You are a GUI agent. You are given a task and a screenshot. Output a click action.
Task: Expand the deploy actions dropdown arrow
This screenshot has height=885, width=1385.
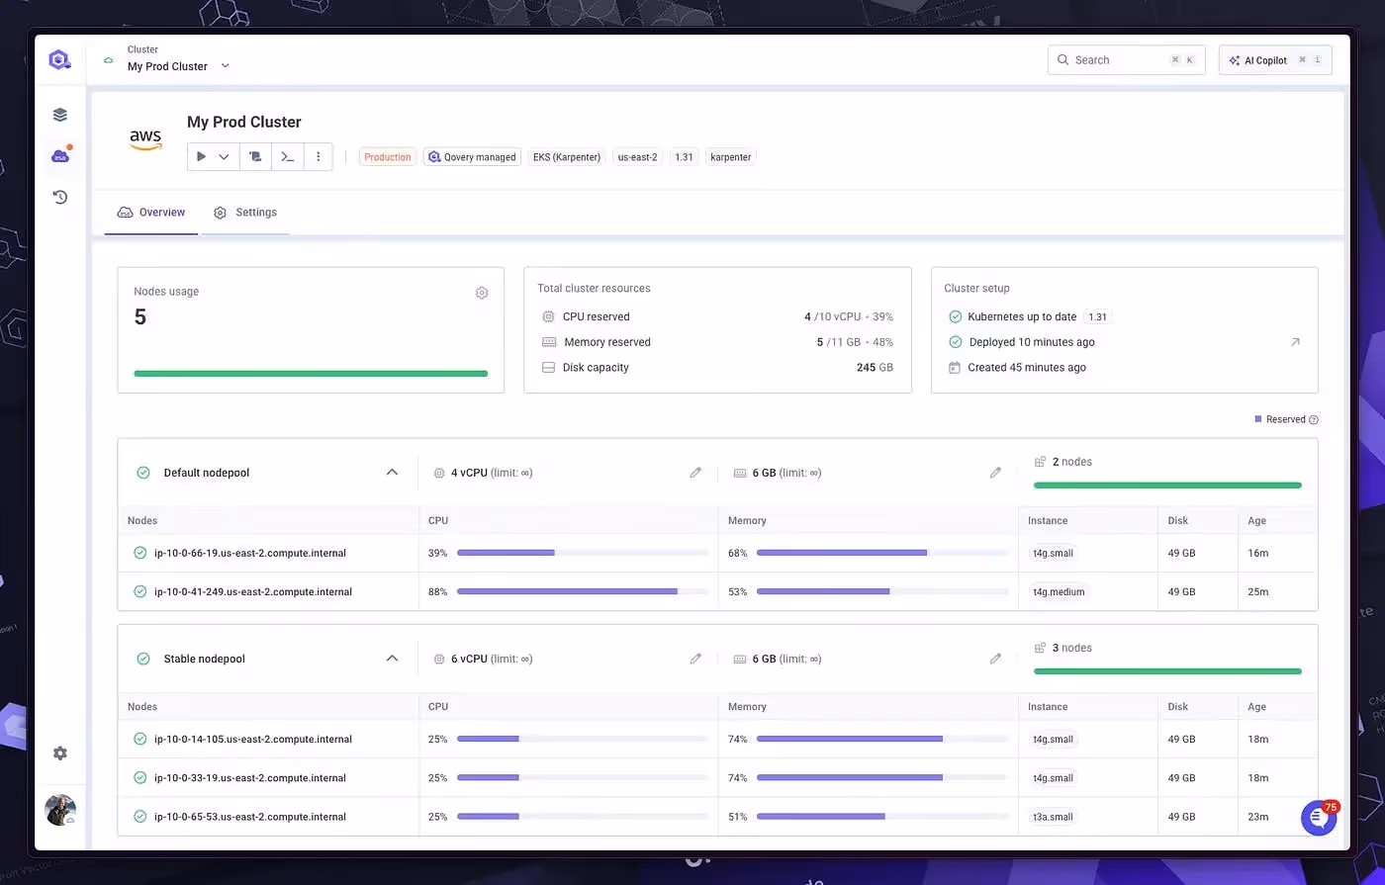click(225, 156)
